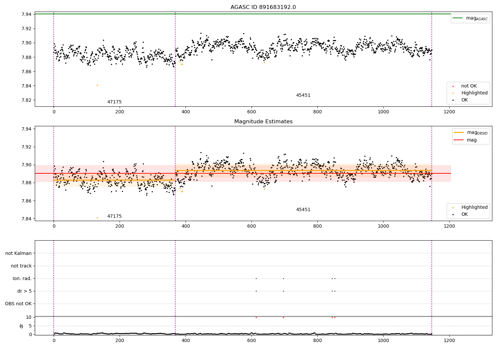Screen dimensions: 497x348
Task: Click the 45451 observation label in middle plot
Action: 303,210
